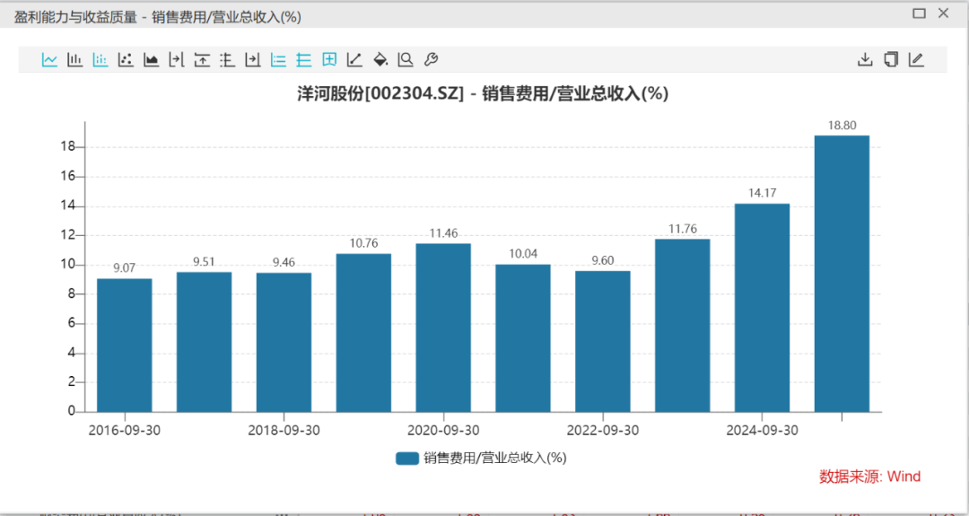Viewport: 969px width, 516px height.
Task: Toggle the 销售费用/营业总收入(%) legend series
Action: pyautogui.click(x=481, y=458)
